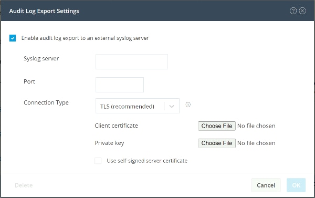Choose a file for Client certificate
Screen dimensions: 315x198
tap(216, 126)
